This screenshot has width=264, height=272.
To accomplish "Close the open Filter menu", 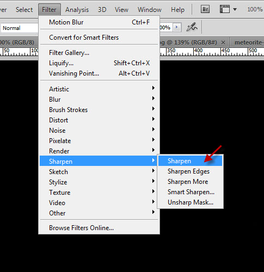I will click(x=49, y=10).
